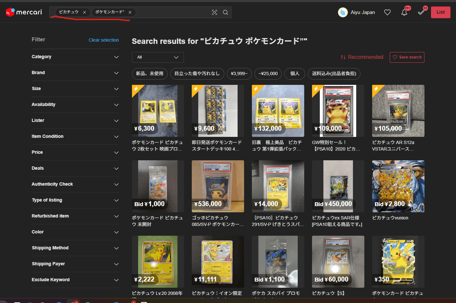Open notifications bell icon
This screenshot has height=303, width=456.
[404, 12]
